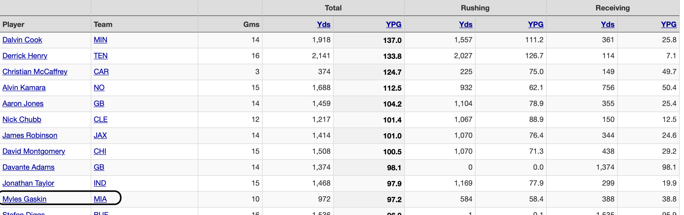This screenshot has height=215, width=684.
Task: Open Christian McCaffrey's profile link
Action: 35,72
